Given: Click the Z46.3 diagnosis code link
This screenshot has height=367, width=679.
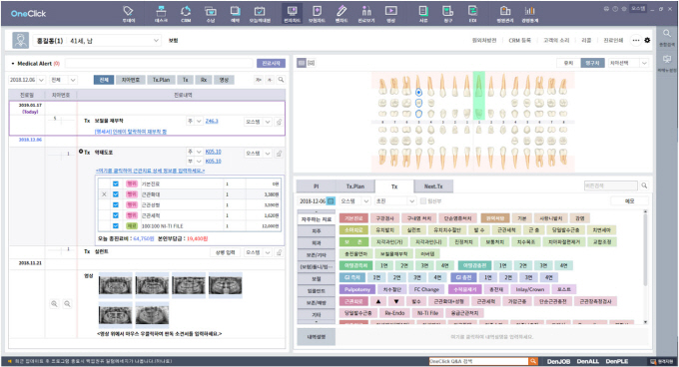Looking at the screenshot, I should (212, 121).
